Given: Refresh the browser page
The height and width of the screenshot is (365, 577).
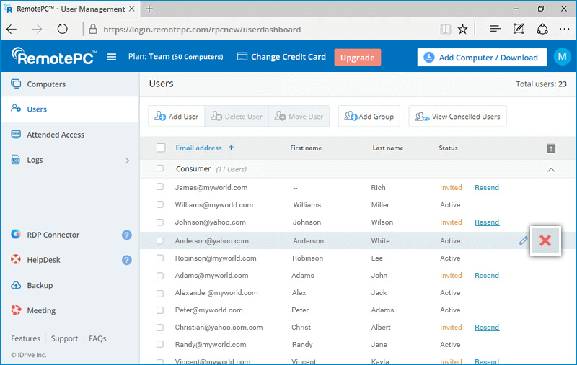Looking at the screenshot, I should [62, 29].
